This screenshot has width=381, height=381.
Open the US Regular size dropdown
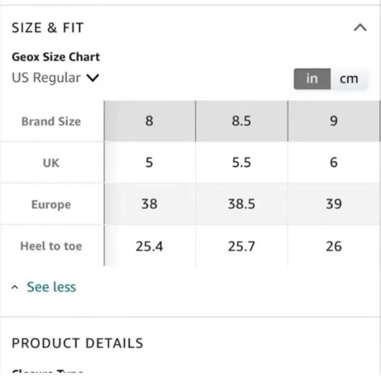[x=55, y=78]
